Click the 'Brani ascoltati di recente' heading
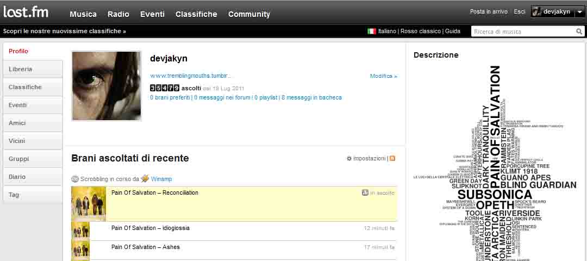The height and width of the screenshot is (261, 587). [x=130, y=159]
